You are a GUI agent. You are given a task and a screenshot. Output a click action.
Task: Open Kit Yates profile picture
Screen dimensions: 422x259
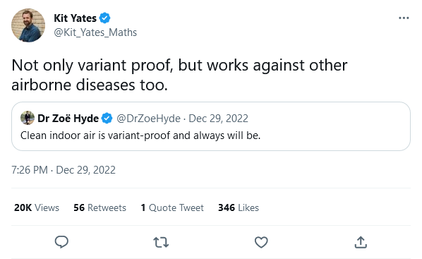(x=28, y=25)
